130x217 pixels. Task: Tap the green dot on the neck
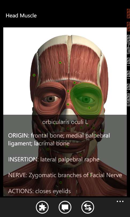(x=60, y=182)
